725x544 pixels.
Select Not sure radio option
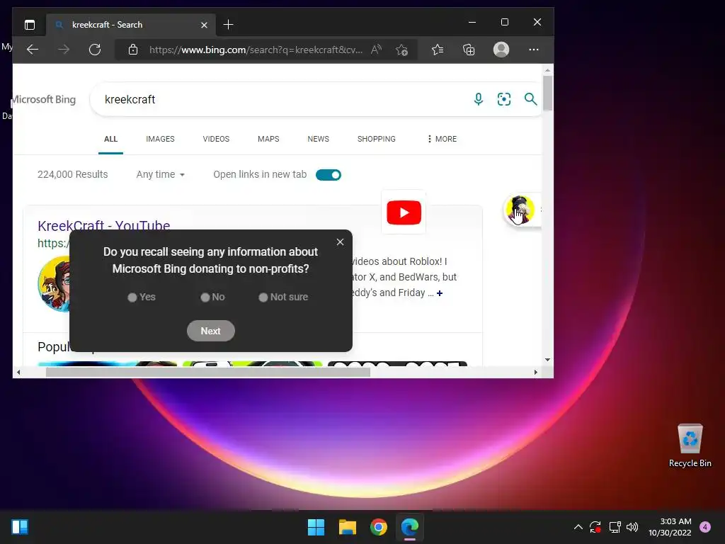[263, 297]
